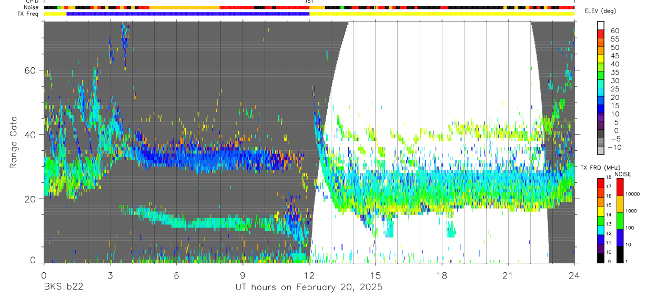646x298 pixels.
Task: Click the 'ELEV (deg)' legend title
Action: [x=600, y=11]
